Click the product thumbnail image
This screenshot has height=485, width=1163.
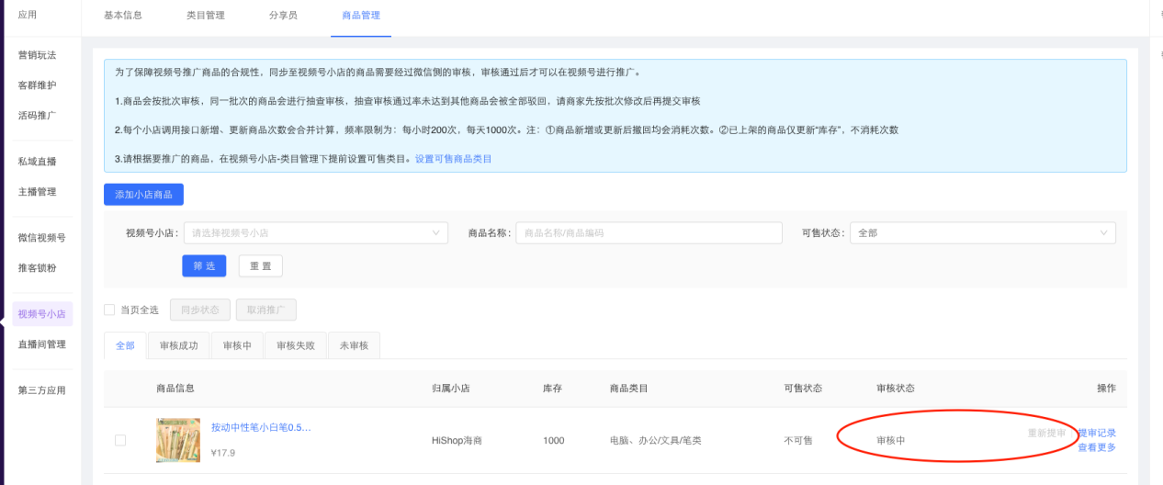pyautogui.click(x=178, y=440)
